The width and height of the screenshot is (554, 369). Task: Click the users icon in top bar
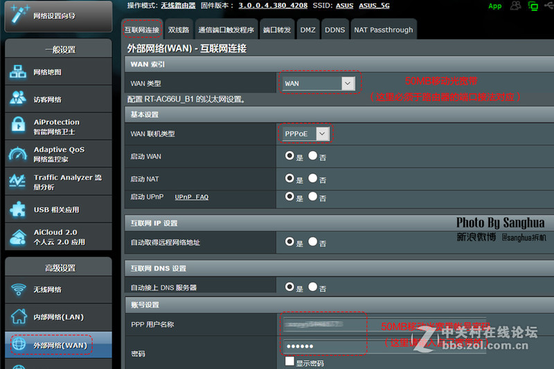click(x=515, y=6)
